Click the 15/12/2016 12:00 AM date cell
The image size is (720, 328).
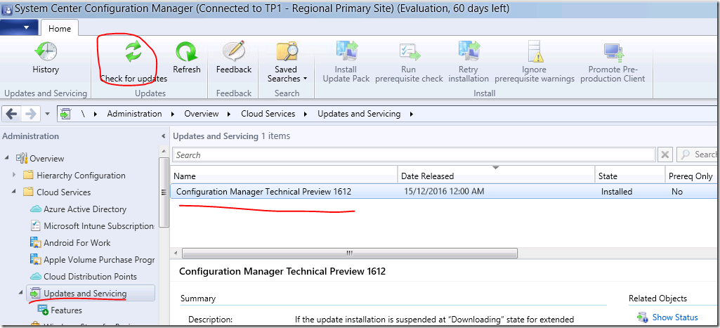pyautogui.click(x=444, y=192)
